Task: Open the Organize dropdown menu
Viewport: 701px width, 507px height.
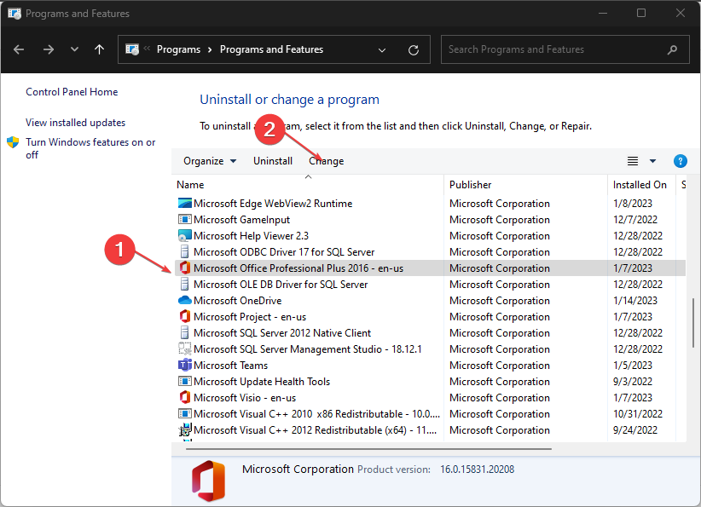Action: (209, 161)
